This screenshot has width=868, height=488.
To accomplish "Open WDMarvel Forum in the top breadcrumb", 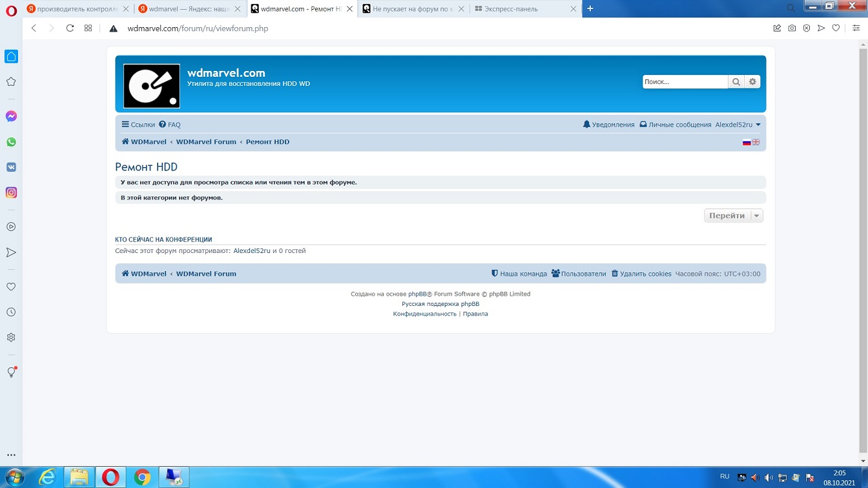I will click(x=206, y=142).
